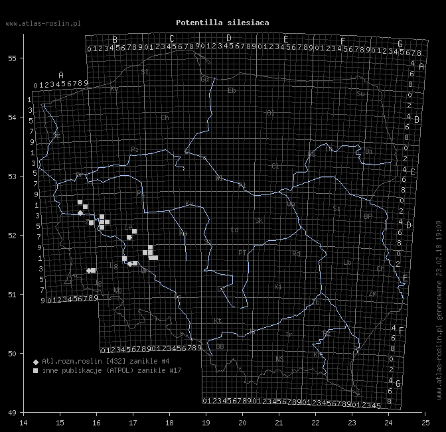Click the square legend symbol for inne publikacje
446x432 pixels.
point(36,370)
